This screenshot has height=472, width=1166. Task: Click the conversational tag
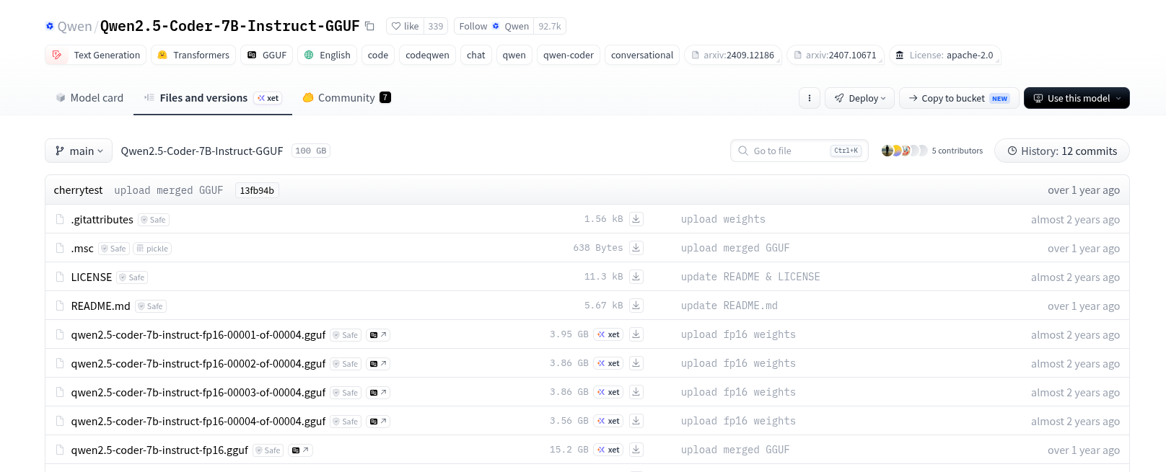point(642,55)
